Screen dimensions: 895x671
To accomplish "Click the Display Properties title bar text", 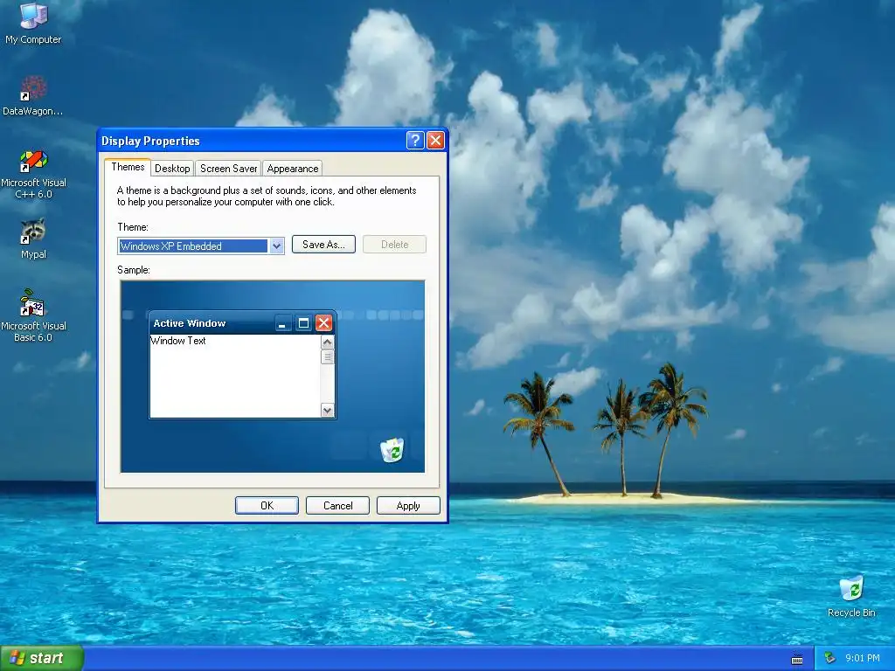I will point(150,141).
